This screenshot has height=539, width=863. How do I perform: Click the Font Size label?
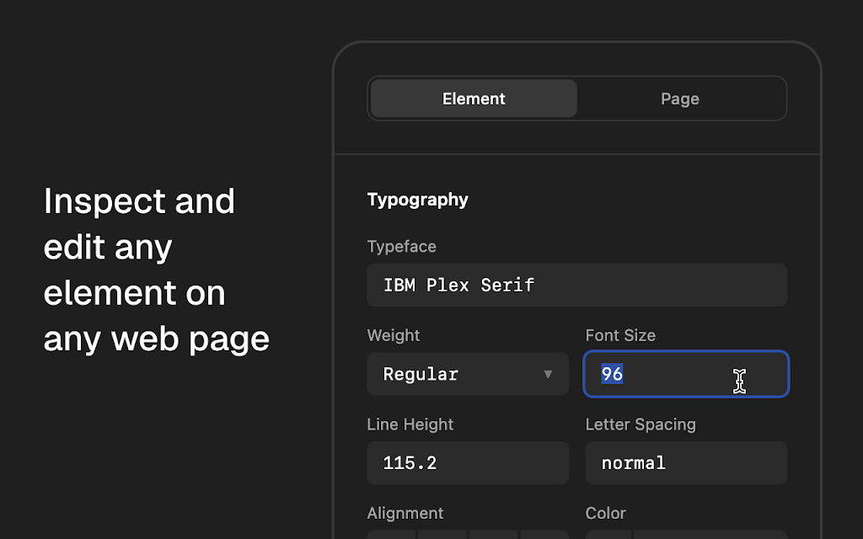pyautogui.click(x=620, y=335)
